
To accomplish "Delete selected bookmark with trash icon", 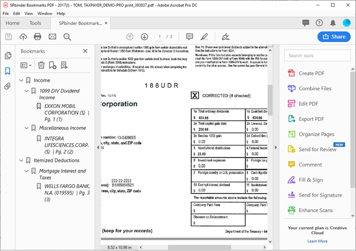I will (41, 65).
